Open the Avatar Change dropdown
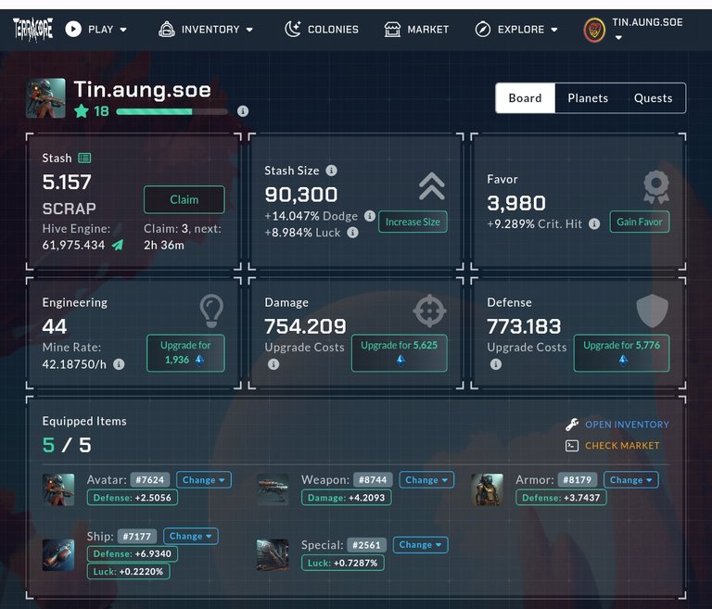712x609 pixels. tap(203, 480)
